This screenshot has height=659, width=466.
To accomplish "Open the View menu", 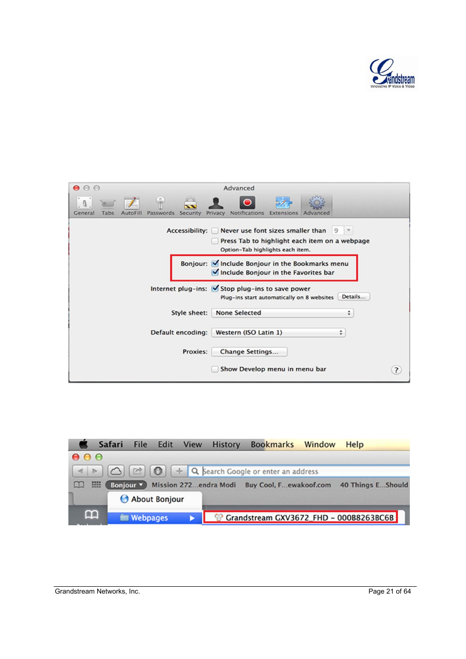I will coord(192,444).
